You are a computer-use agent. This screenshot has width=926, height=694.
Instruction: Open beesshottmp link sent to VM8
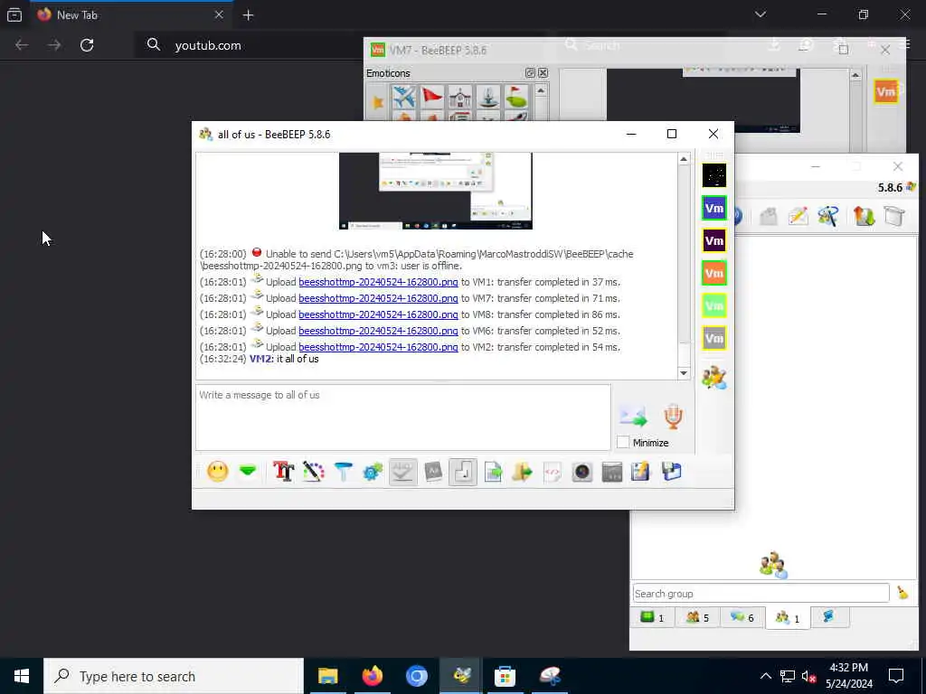[378, 314]
